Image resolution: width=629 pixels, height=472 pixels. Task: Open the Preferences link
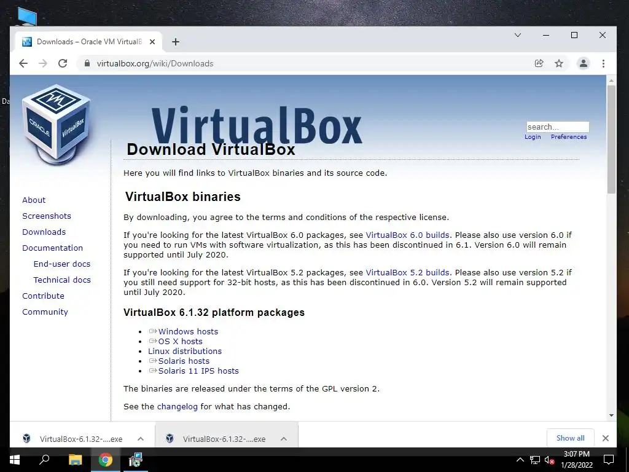(x=568, y=137)
